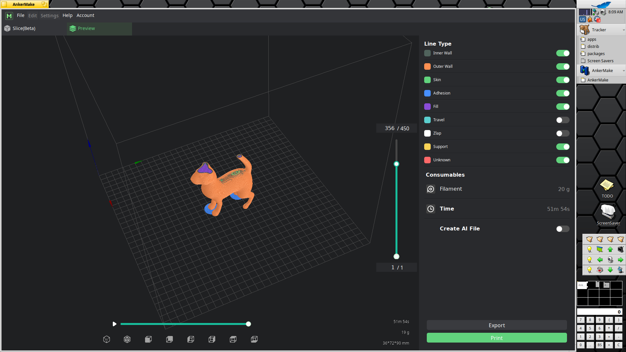Click the Export button
The height and width of the screenshot is (352, 626).
[x=497, y=325]
